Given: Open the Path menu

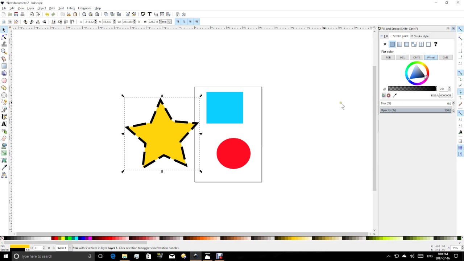Looking at the screenshot, I should pyautogui.click(x=52, y=8).
